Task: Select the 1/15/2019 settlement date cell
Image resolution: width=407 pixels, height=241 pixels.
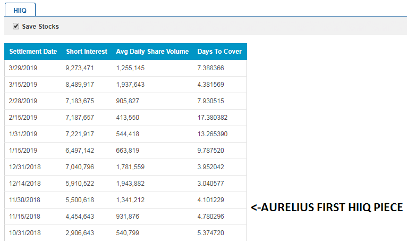Action: click(23, 151)
